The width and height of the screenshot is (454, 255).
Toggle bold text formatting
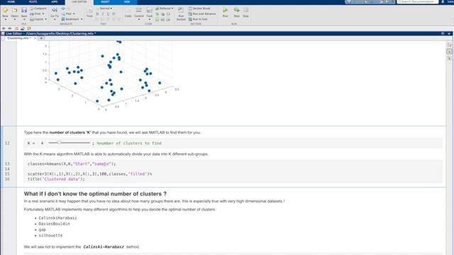click(97, 14)
